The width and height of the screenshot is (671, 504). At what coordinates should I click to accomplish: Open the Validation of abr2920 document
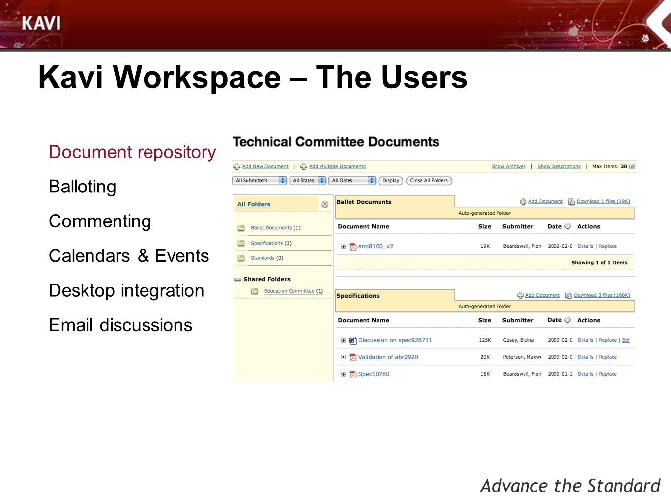click(x=388, y=357)
